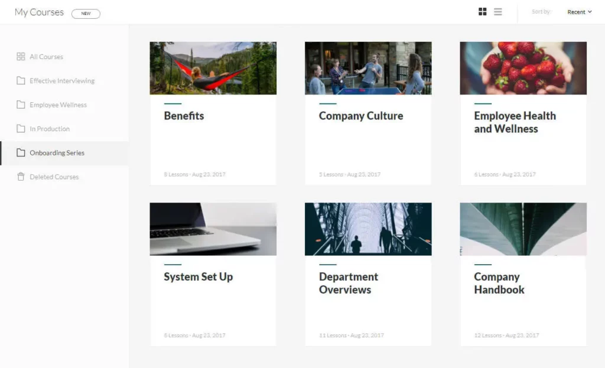Click the Deleted Courses trash icon

[21, 177]
